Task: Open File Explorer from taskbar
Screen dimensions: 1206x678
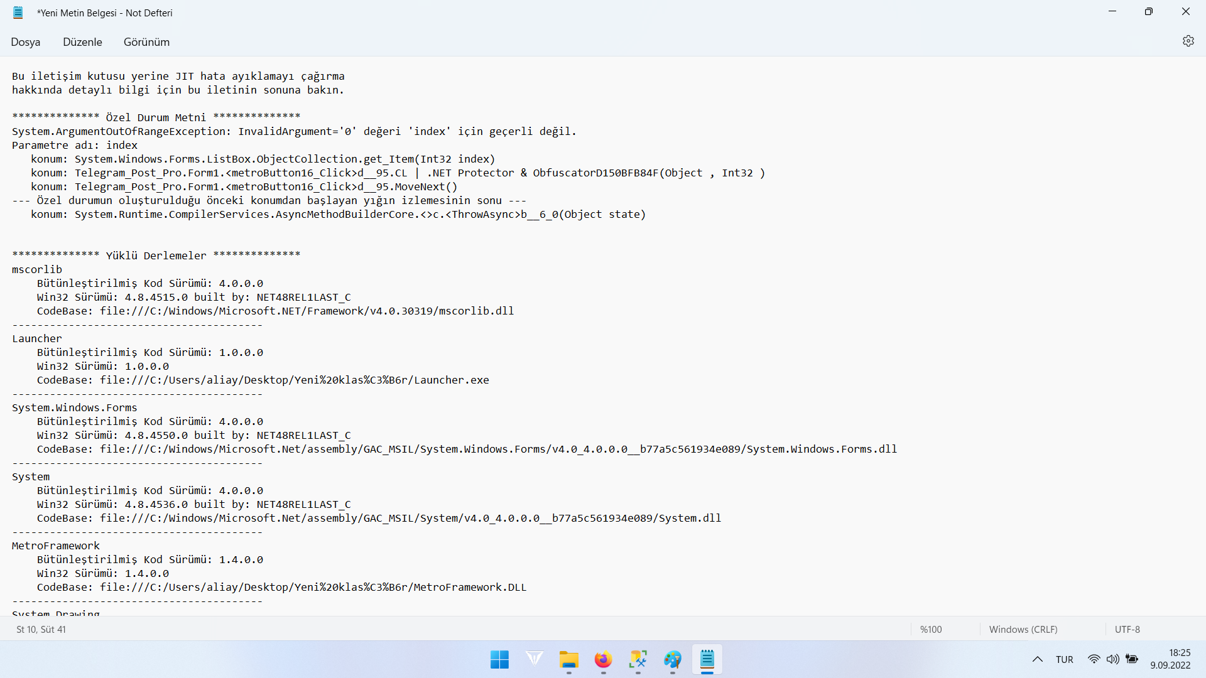Action: (569, 660)
